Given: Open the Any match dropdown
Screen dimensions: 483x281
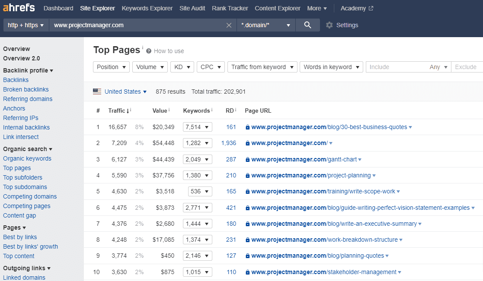Looking at the screenshot, I should point(438,67).
